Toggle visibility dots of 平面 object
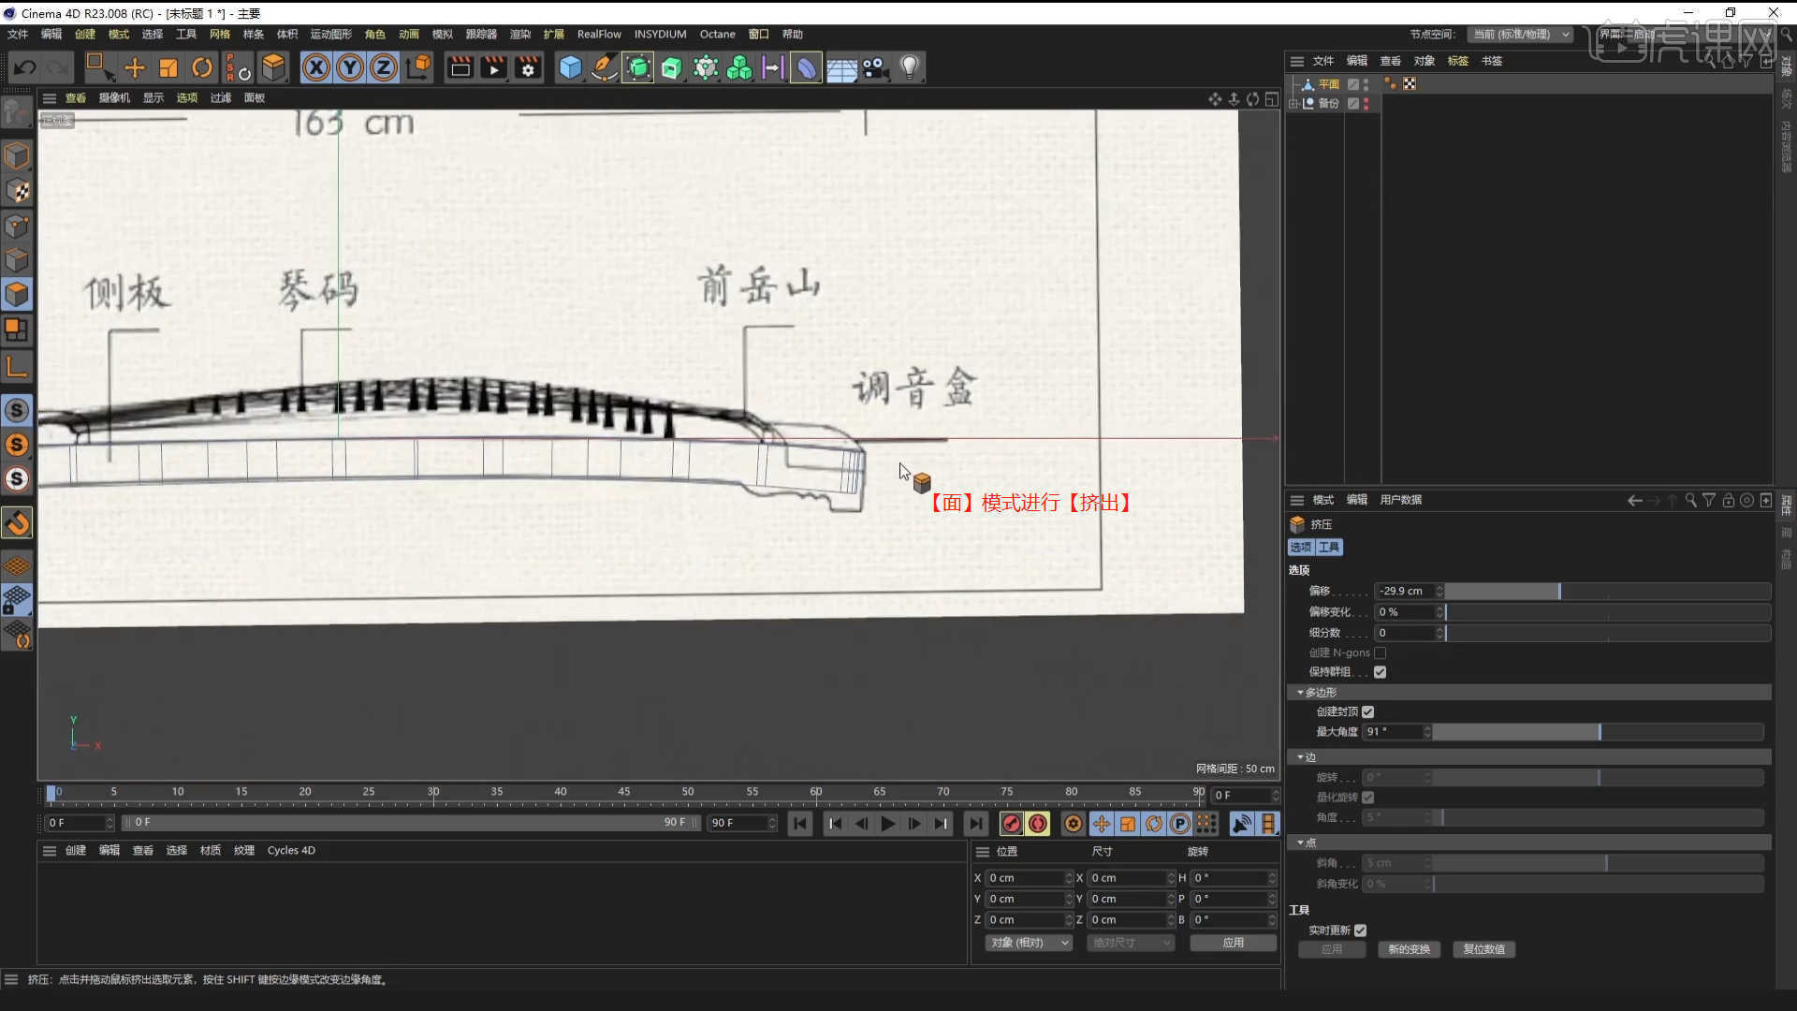Image resolution: width=1797 pixels, height=1011 pixels. (x=1366, y=84)
